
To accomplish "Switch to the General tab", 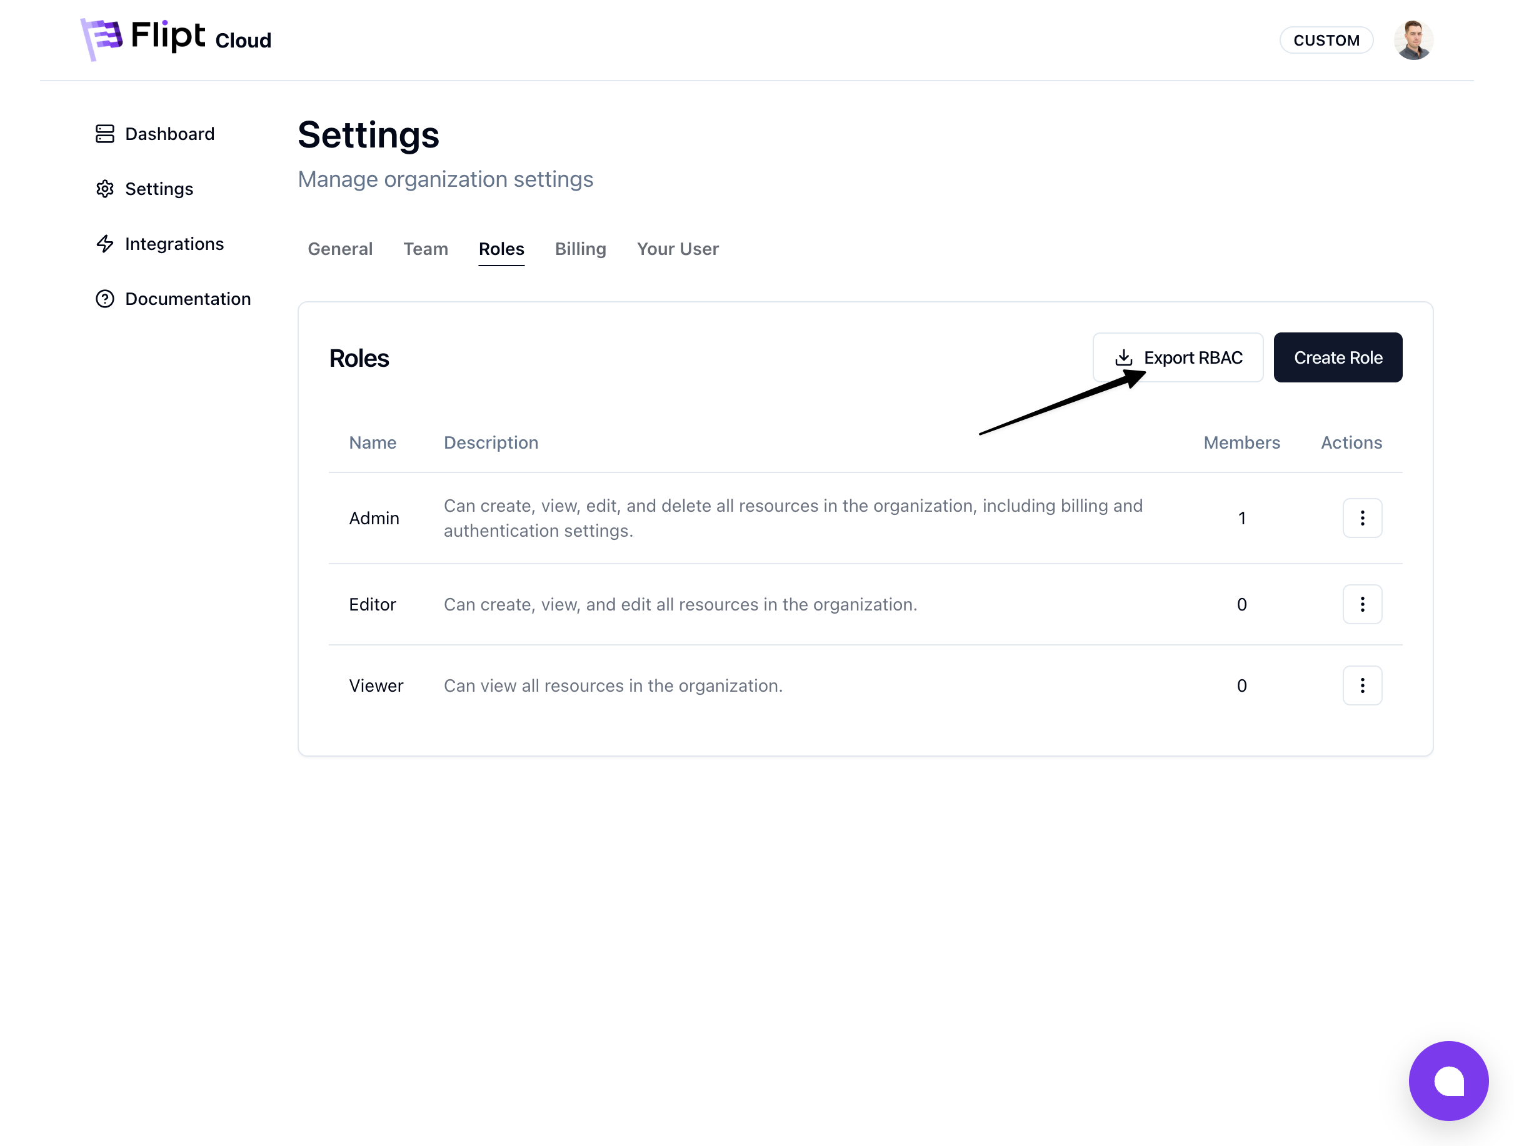I will [340, 249].
